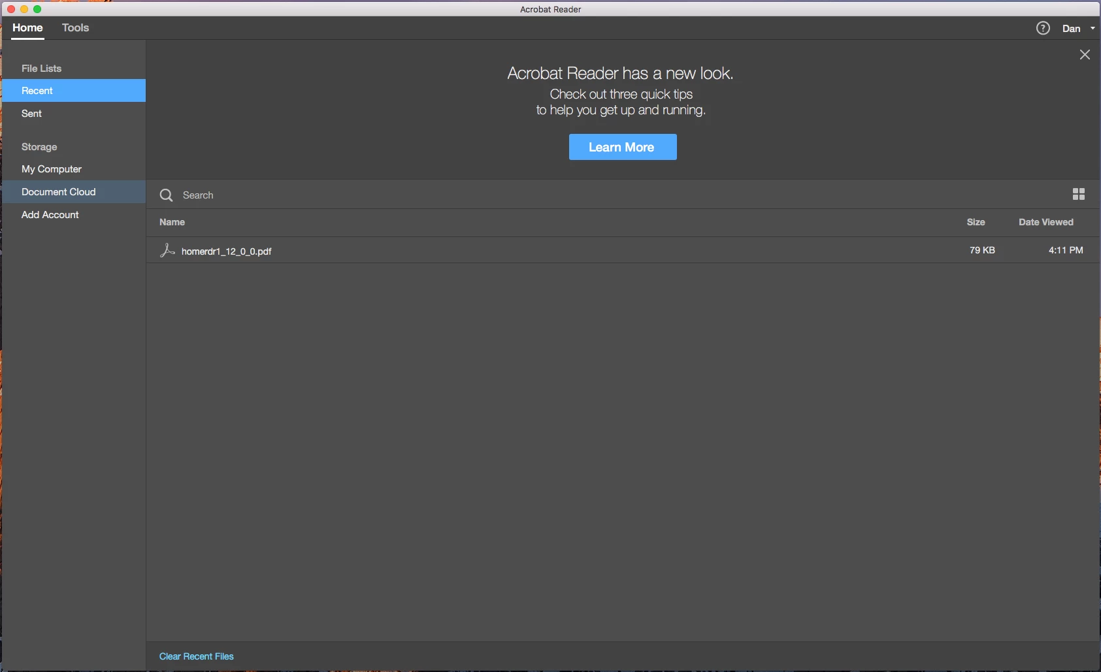Click the Dan user name
Image resolution: width=1101 pixels, height=672 pixels.
point(1071,28)
